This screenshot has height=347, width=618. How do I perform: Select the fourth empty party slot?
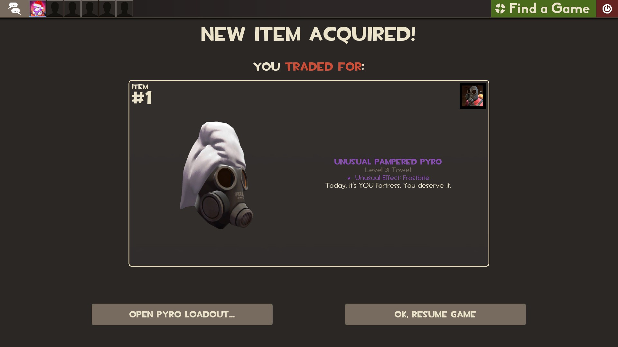(107, 9)
